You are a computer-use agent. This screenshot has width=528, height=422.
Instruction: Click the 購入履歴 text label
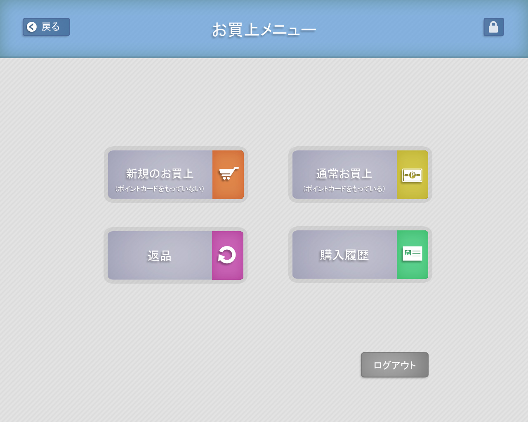tap(344, 255)
